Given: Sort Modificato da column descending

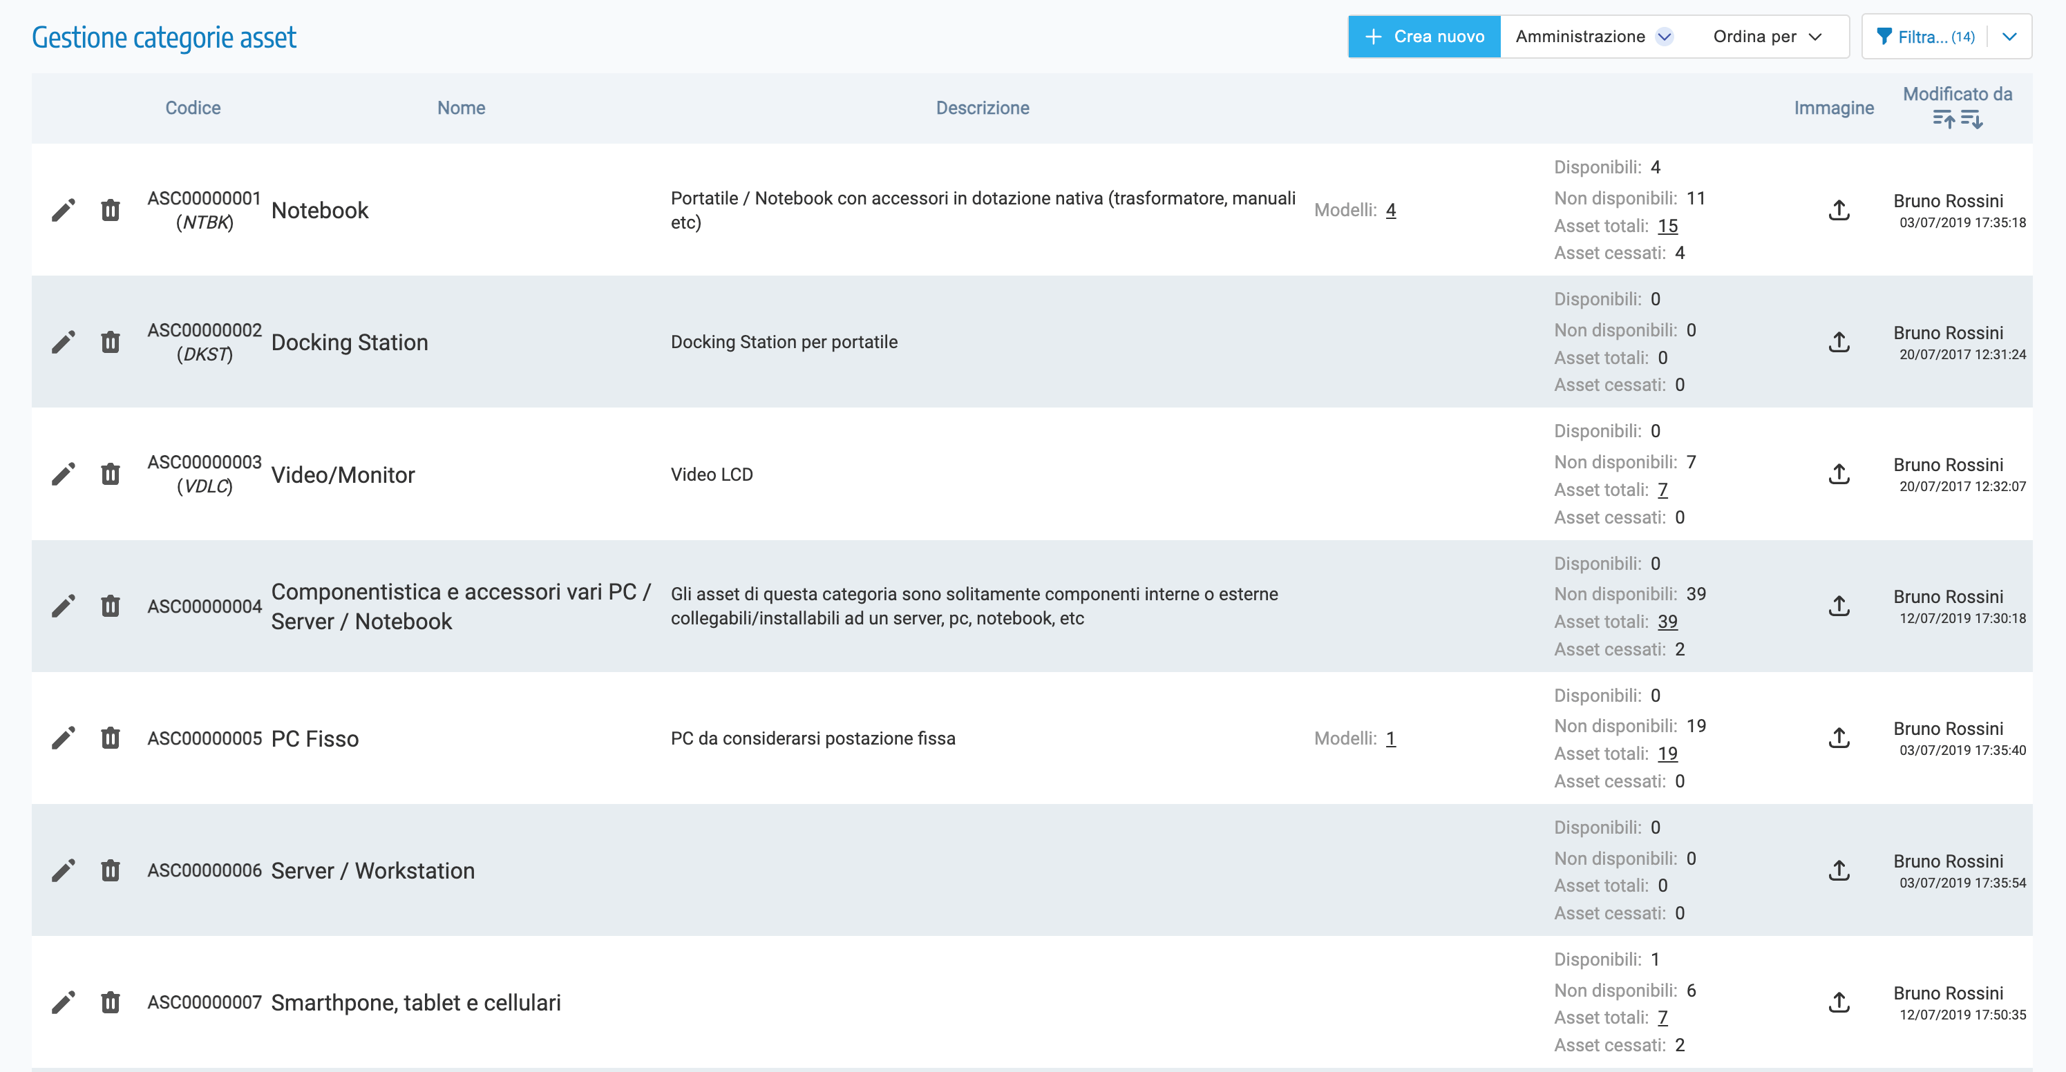Looking at the screenshot, I should (1971, 120).
